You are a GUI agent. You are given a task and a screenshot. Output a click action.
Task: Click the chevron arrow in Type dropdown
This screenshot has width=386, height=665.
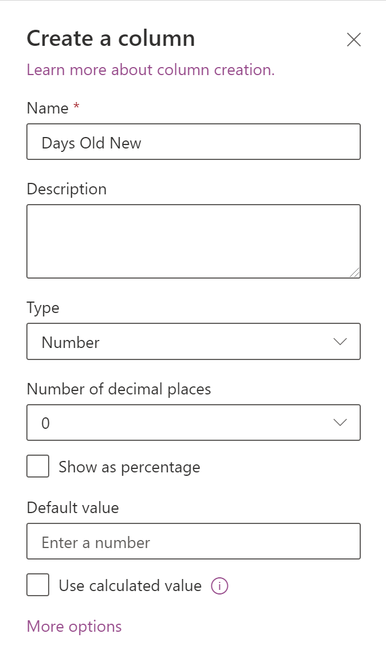click(340, 342)
